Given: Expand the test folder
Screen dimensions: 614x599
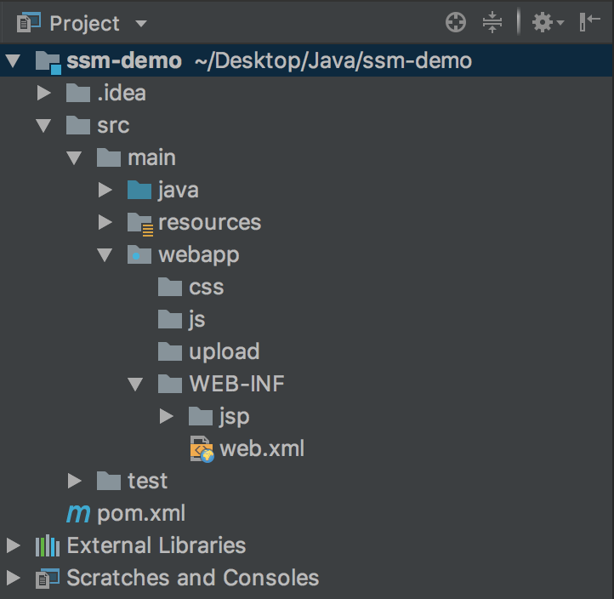Looking at the screenshot, I should (74, 481).
